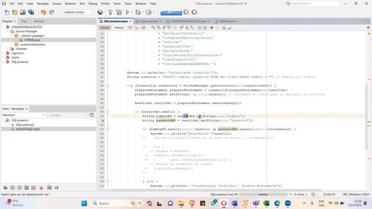Open the File menu
372x209 pixels.
(12, 3)
